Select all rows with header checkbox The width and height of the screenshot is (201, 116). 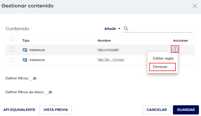pyautogui.click(x=12, y=39)
